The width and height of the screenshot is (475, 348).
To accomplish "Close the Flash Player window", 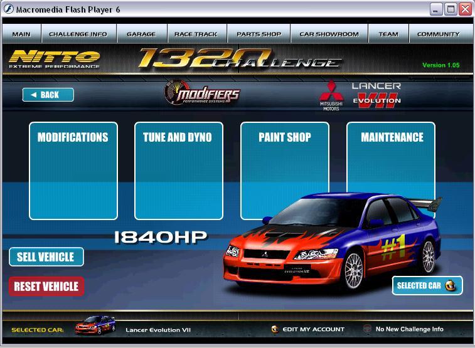I will click(x=466, y=9).
